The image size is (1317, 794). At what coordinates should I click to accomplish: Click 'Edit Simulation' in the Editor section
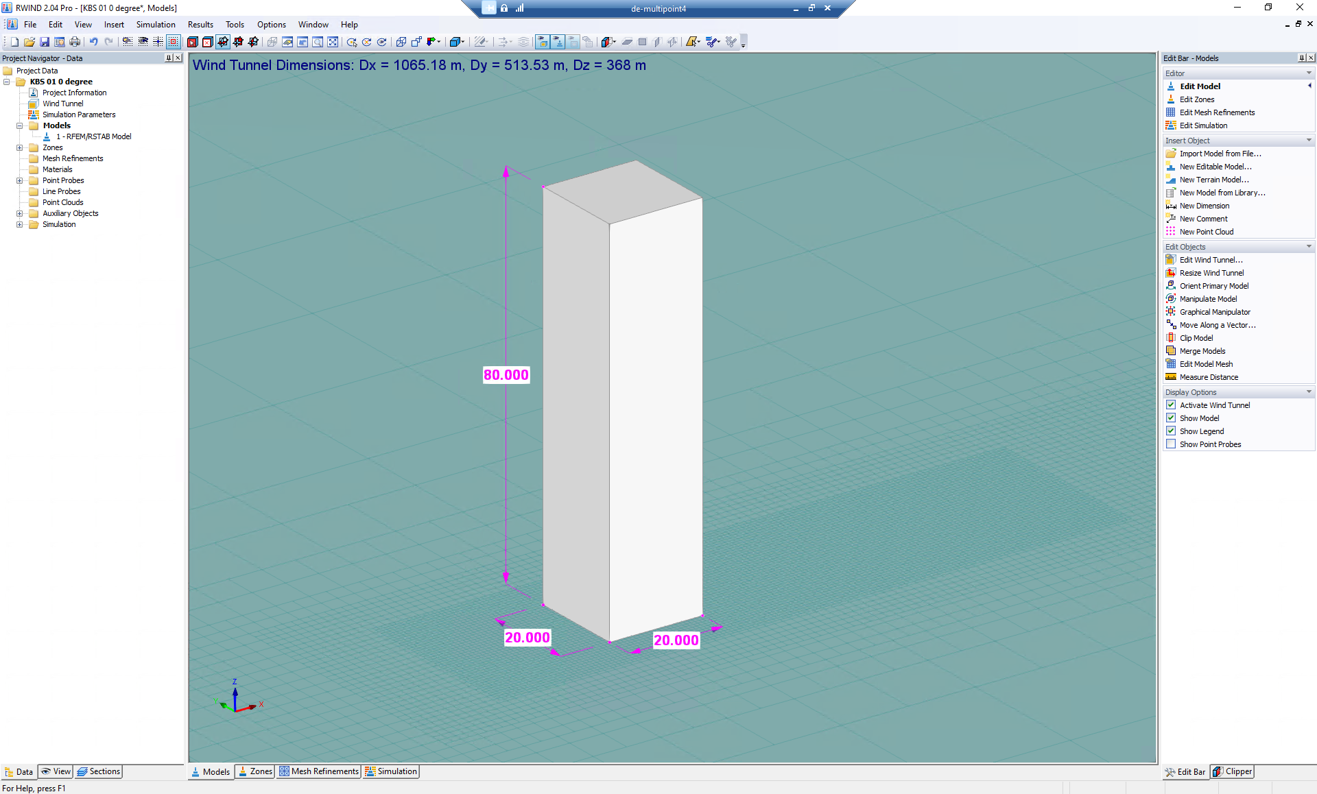1204,125
